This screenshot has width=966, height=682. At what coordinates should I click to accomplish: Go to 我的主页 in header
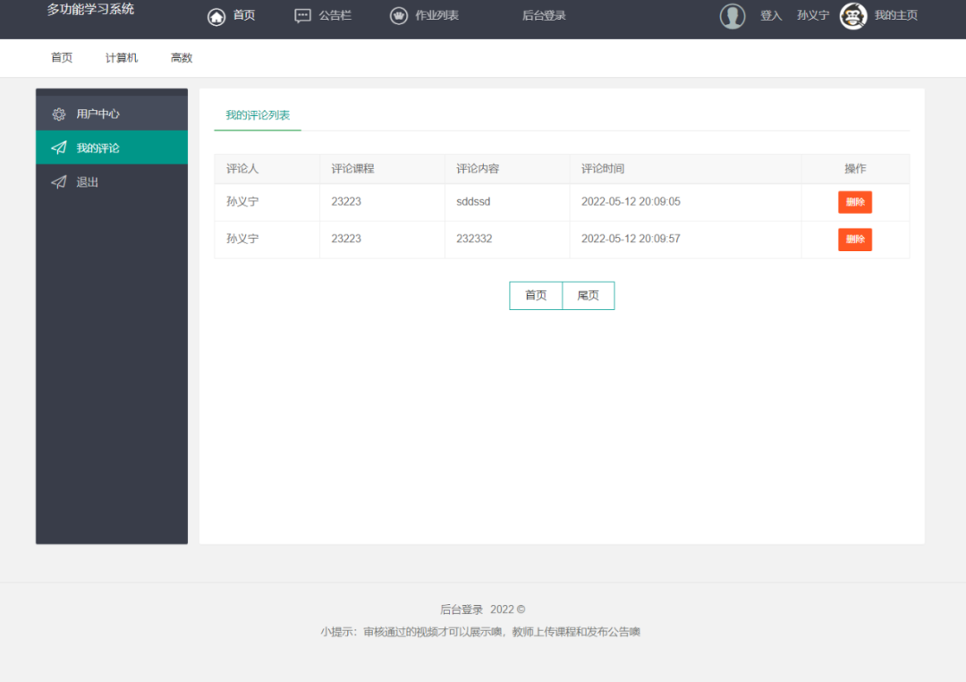(895, 15)
